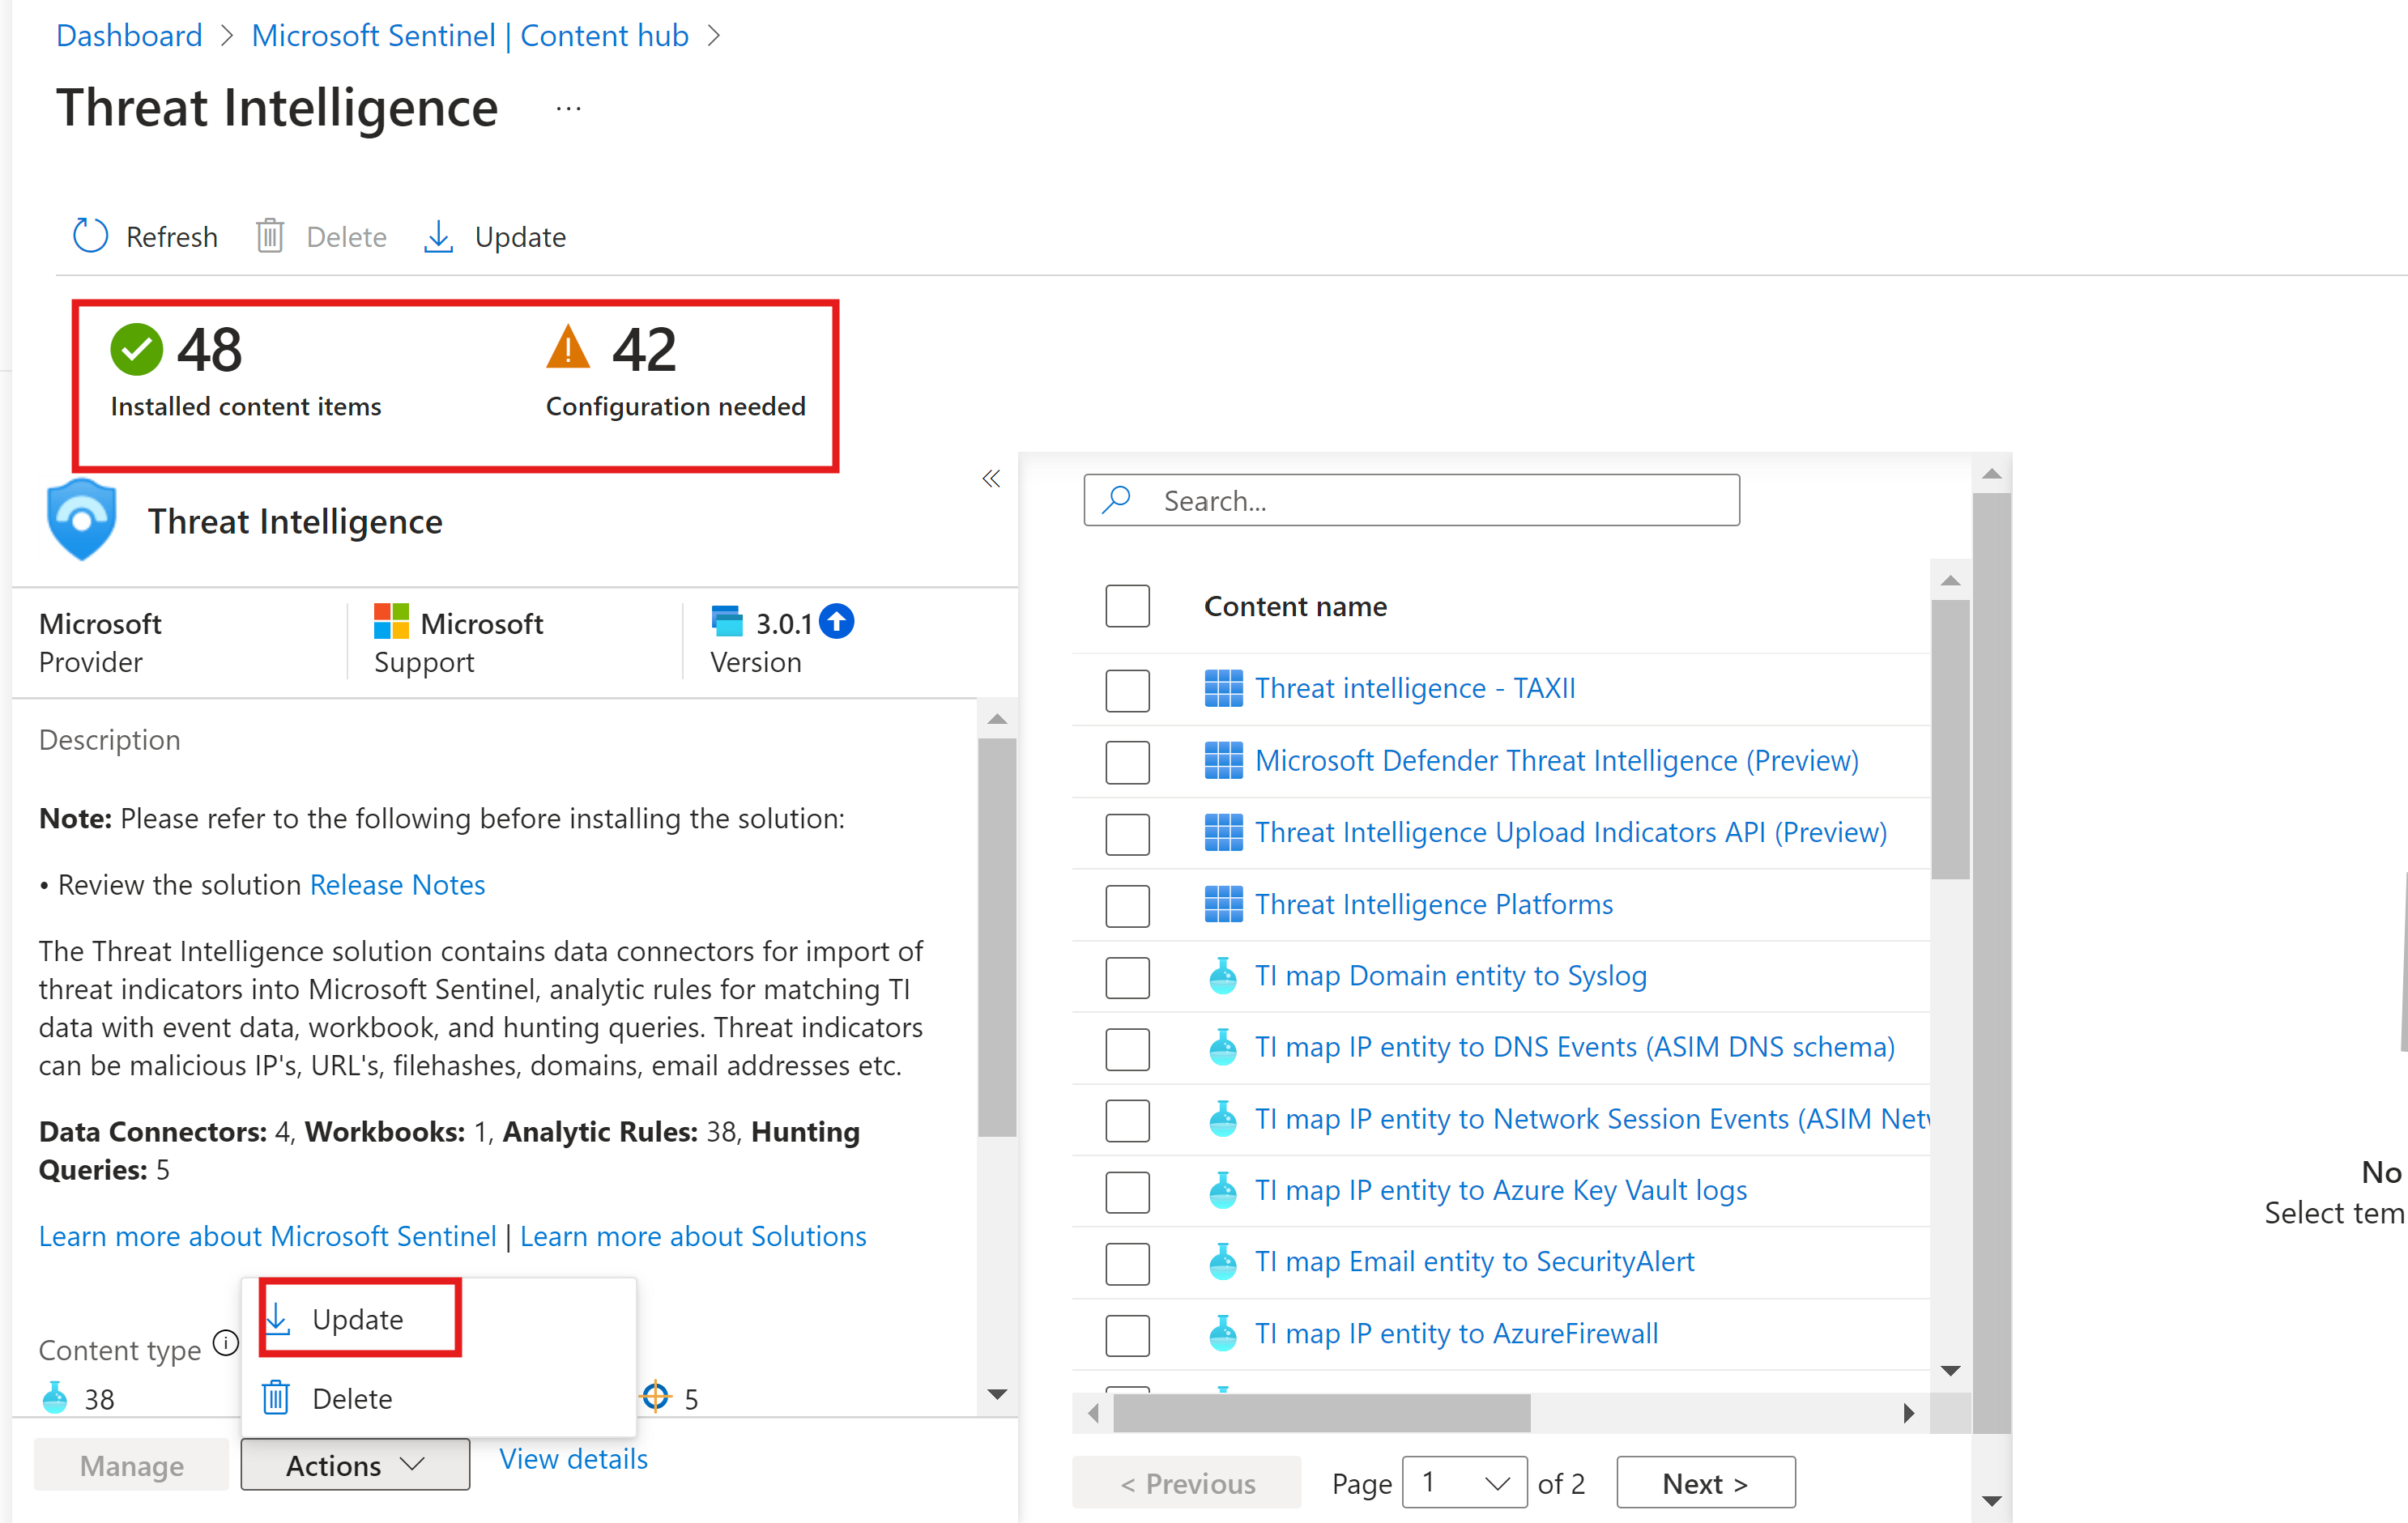The width and height of the screenshot is (2408, 1523).
Task: Click connector icon for Microsoft Defender Threat Intelligence
Action: 1223,760
